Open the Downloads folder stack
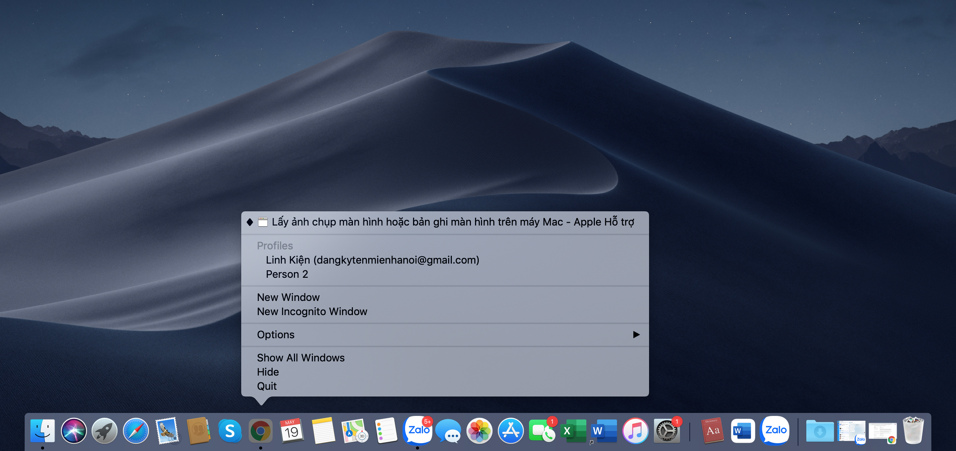The image size is (956, 451). point(820,430)
